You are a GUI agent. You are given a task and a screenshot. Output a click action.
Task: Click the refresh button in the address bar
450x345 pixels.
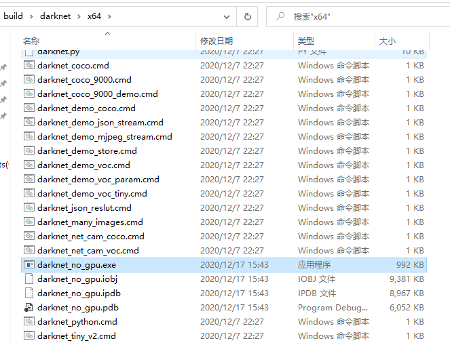pyautogui.click(x=247, y=17)
